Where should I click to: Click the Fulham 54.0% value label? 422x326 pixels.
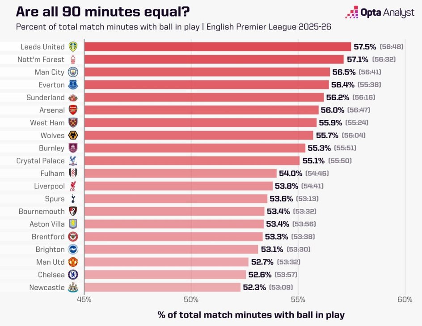pyautogui.click(x=291, y=174)
